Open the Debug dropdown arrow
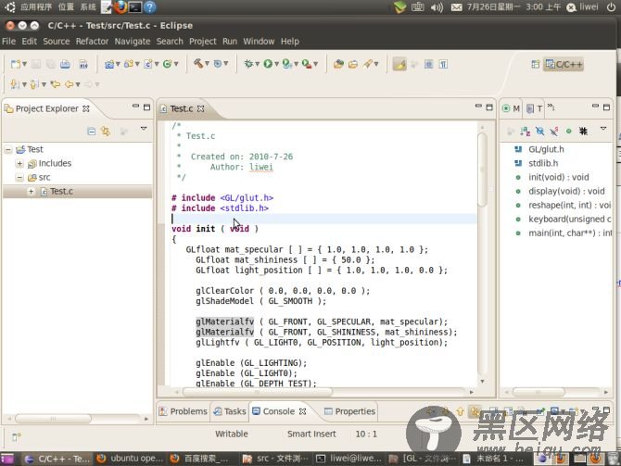This screenshot has height=466, width=621. [257, 64]
